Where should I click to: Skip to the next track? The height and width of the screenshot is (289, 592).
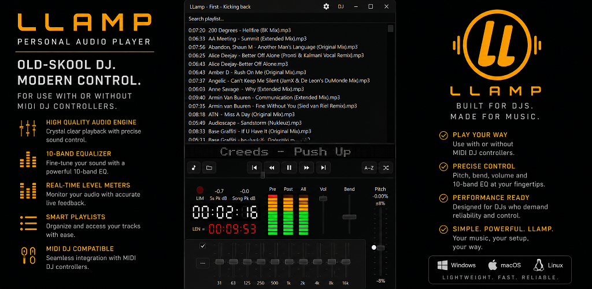click(323, 168)
